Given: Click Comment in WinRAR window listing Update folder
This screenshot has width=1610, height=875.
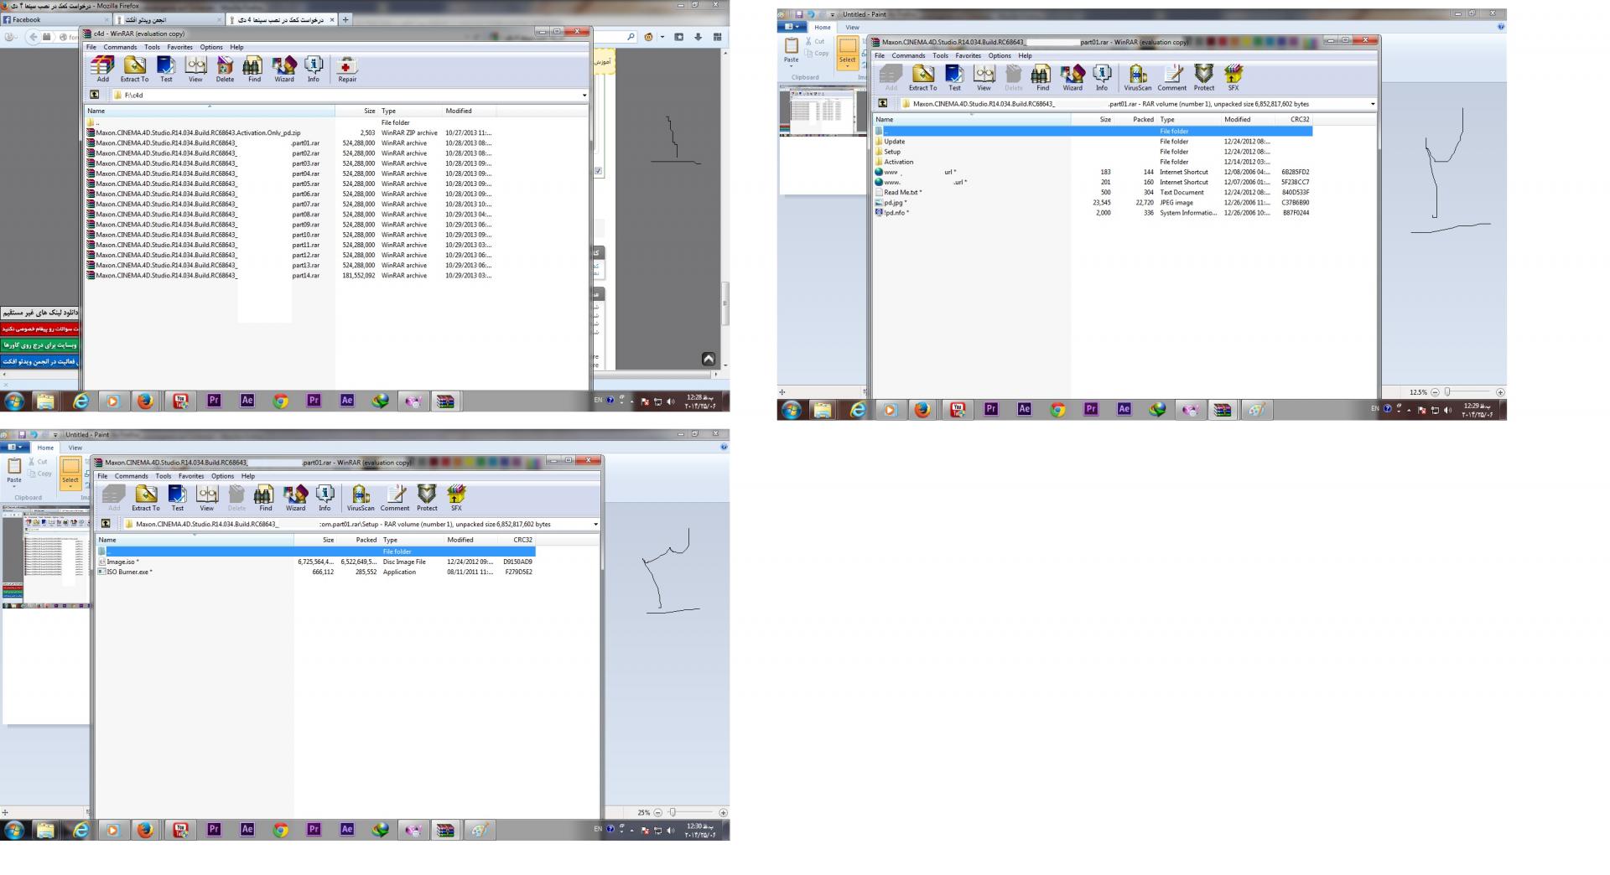Looking at the screenshot, I should coord(1171,77).
